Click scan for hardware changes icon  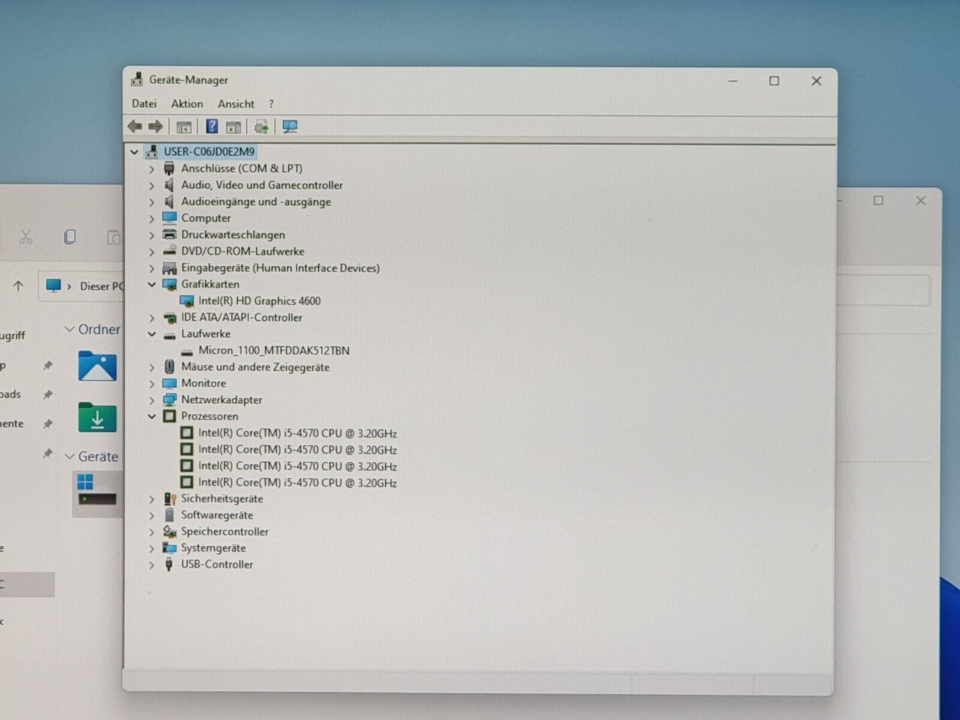(x=290, y=127)
